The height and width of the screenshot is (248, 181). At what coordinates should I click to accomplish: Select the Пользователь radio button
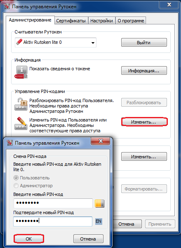(16, 178)
